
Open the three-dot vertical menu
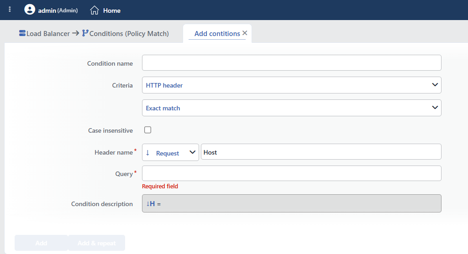pyautogui.click(x=10, y=10)
